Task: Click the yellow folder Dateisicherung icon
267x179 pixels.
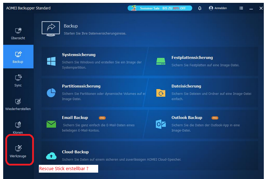Action: (x=161, y=93)
